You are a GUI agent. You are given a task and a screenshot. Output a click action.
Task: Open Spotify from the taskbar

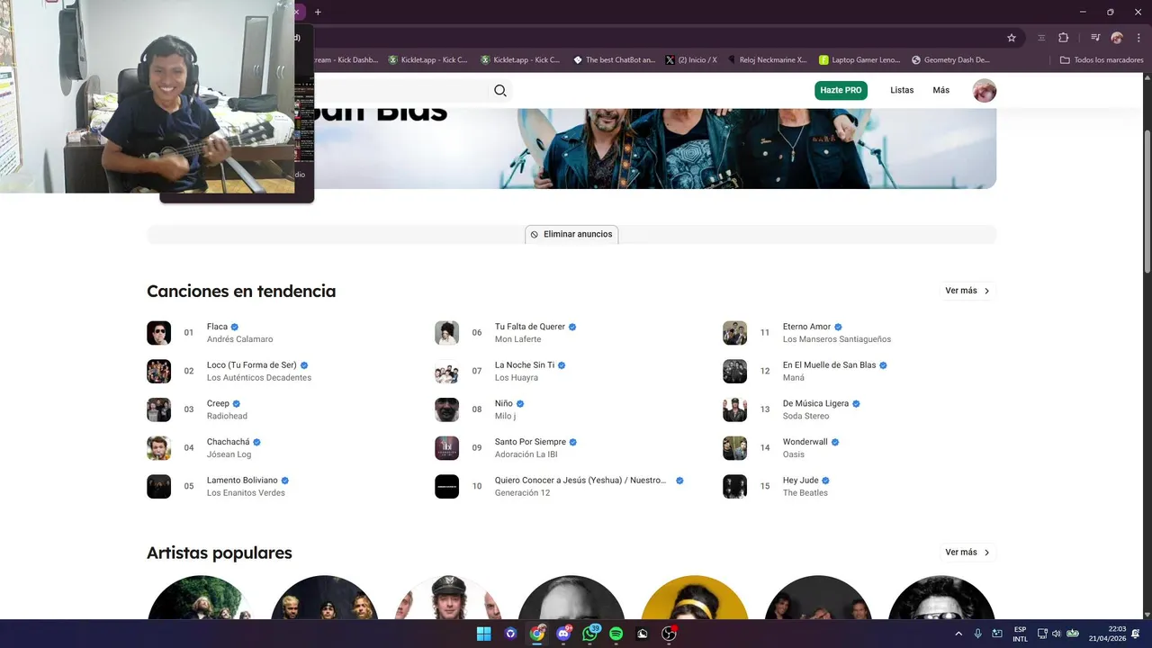pyautogui.click(x=616, y=634)
